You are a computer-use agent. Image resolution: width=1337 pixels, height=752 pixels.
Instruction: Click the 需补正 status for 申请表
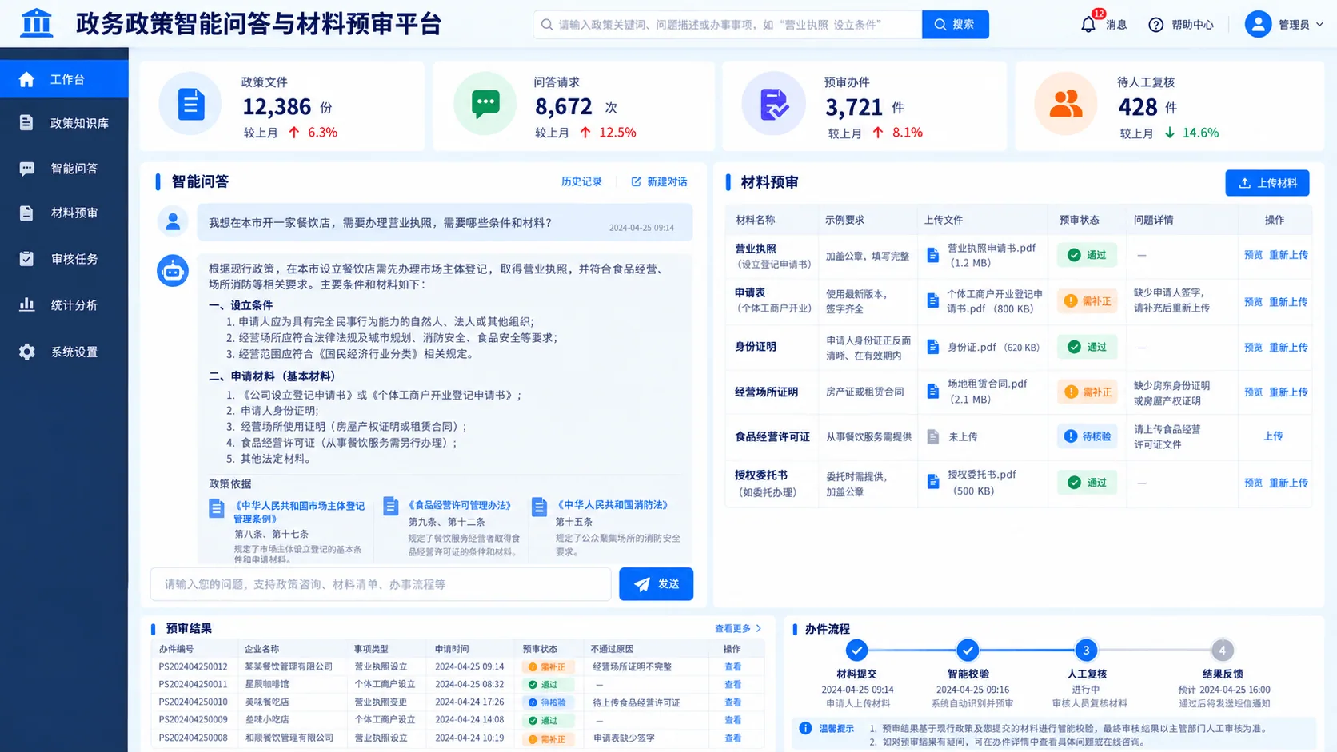[x=1087, y=301]
